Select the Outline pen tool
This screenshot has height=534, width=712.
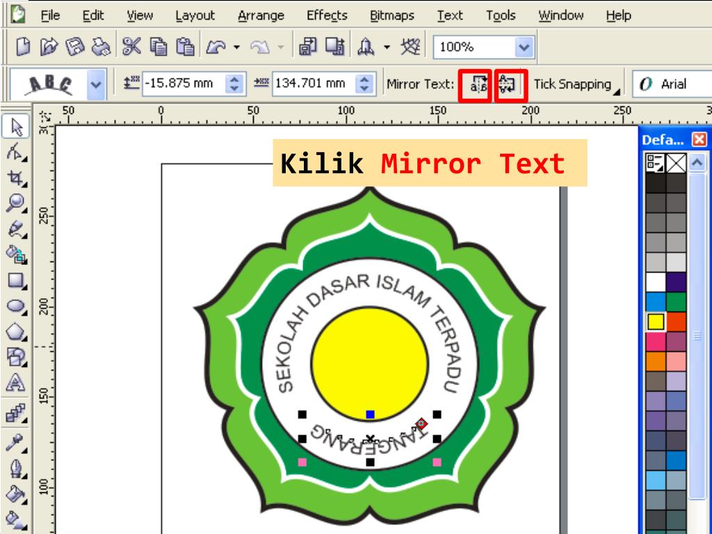coord(16,469)
